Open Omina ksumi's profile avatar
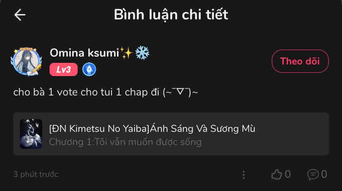 click(x=26, y=62)
